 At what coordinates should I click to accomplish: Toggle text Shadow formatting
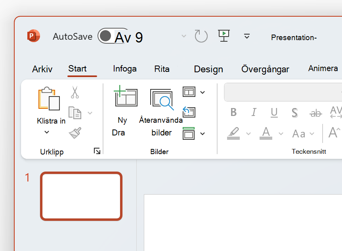point(295,113)
